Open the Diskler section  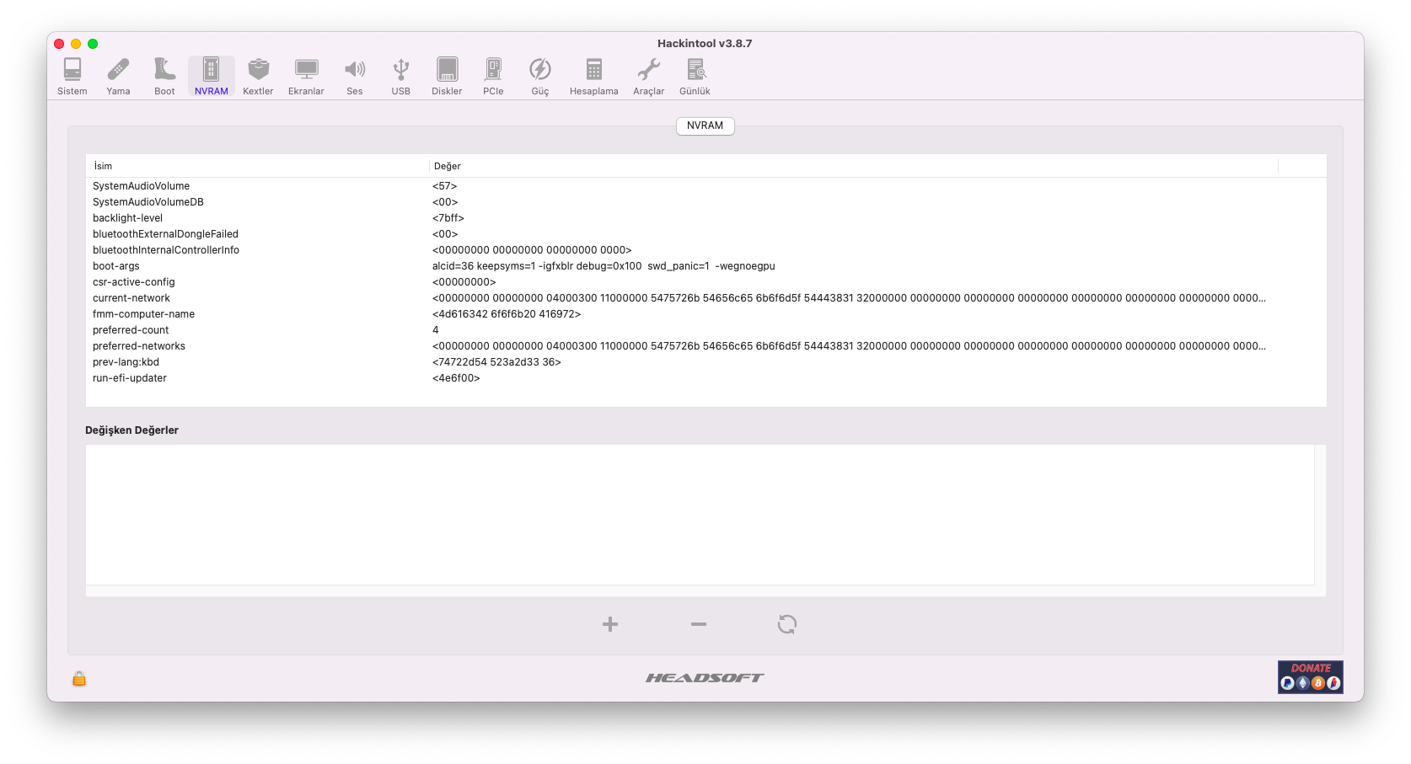click(x=447, y=76)
